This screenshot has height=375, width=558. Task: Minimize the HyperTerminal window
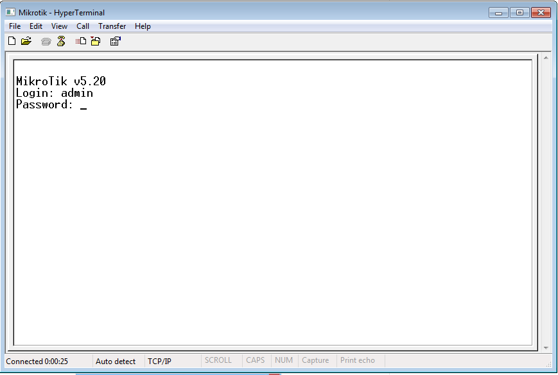[498, 13]
